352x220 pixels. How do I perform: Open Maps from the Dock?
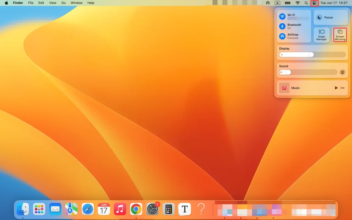tap(71, 210)
